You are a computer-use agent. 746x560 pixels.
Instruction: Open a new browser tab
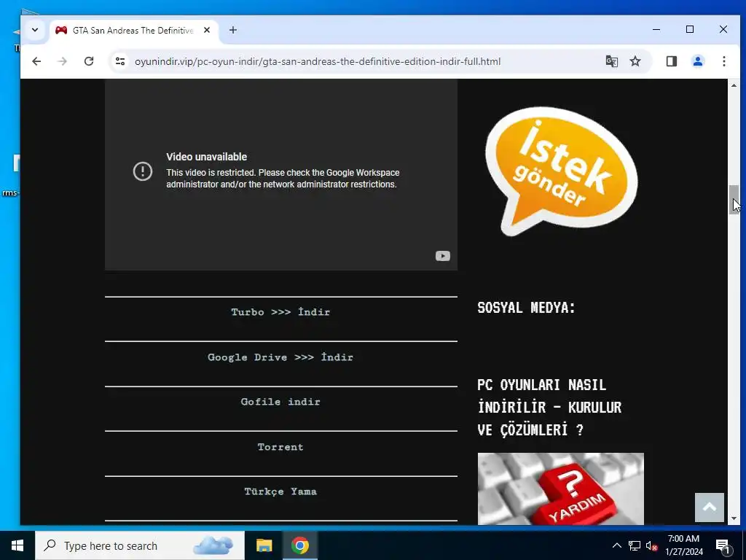click(x=232, y=30)
